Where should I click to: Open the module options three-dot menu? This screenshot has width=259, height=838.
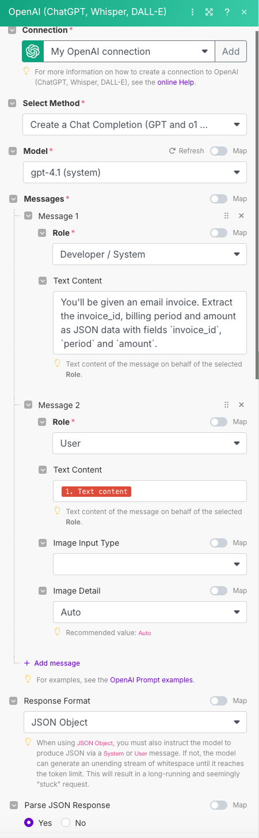click(192, 12)
